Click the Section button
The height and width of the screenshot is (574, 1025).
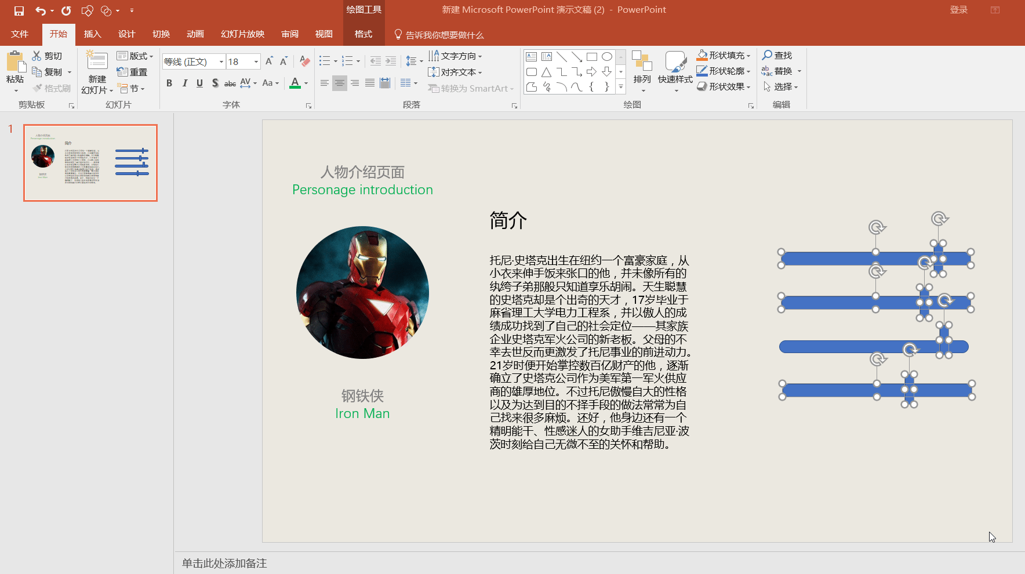[x=131, y=88]
